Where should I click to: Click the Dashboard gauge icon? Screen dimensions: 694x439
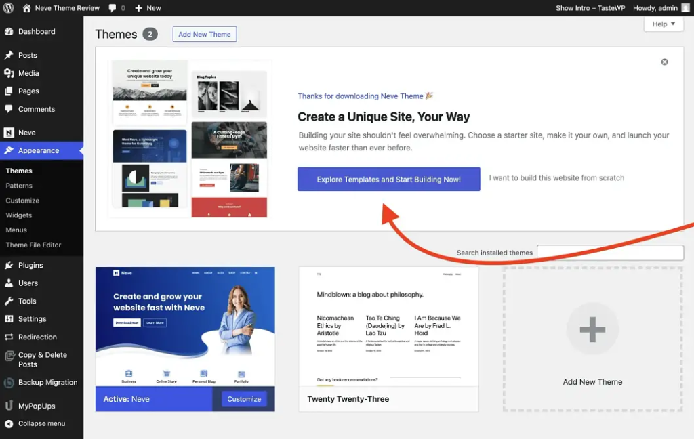coord(9,31)
